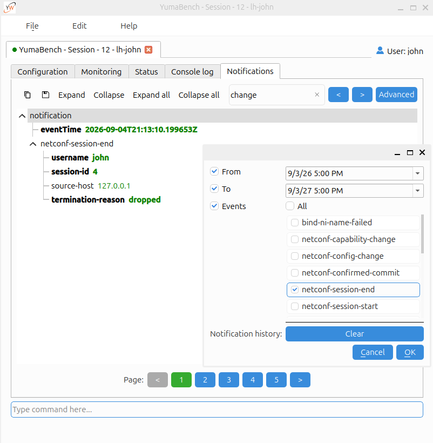Click the Advanced search button
This screenshot has width=433, height=443.
[x=396, y=95]
